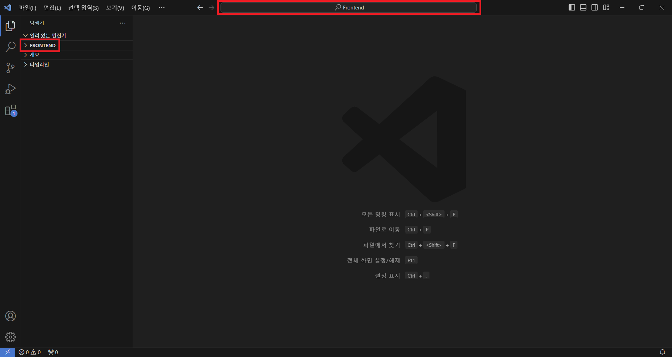Open the Manage gear icon
Image resolution: width=672 pixels, height=357 pixels.
10,337
